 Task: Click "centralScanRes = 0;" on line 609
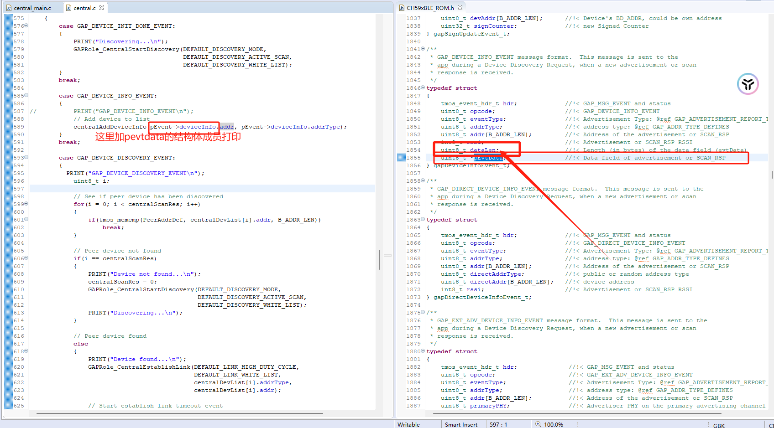[x=122, y=282]
